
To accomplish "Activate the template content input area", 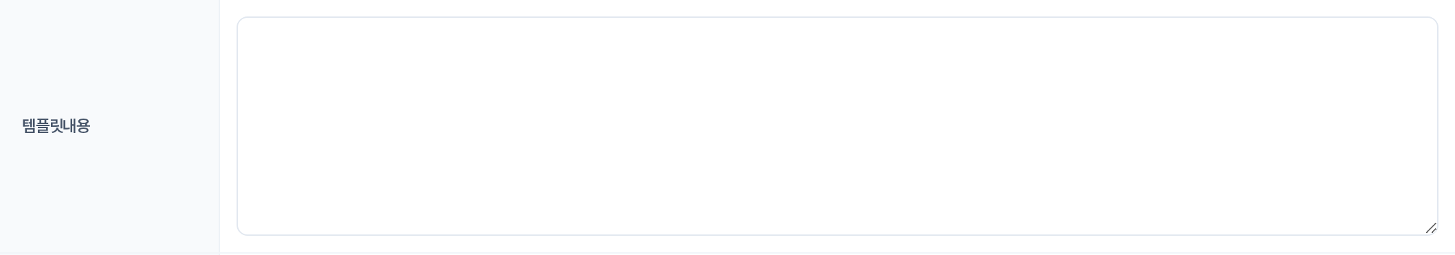I will tap(837, 126).
